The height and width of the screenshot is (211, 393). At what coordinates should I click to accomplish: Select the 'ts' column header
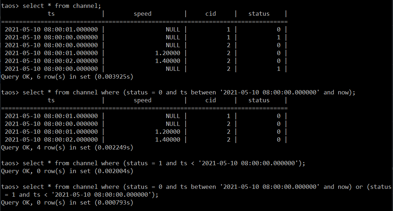click(51, 14)
